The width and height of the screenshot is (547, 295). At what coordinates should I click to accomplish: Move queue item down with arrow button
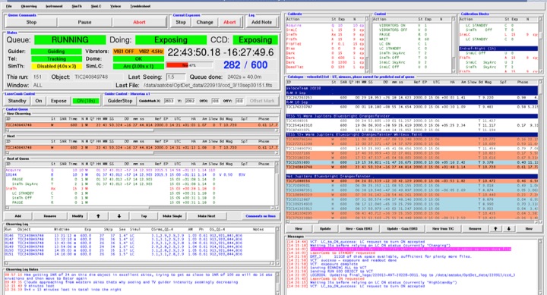pyautogui.click(x=119, y=216)
